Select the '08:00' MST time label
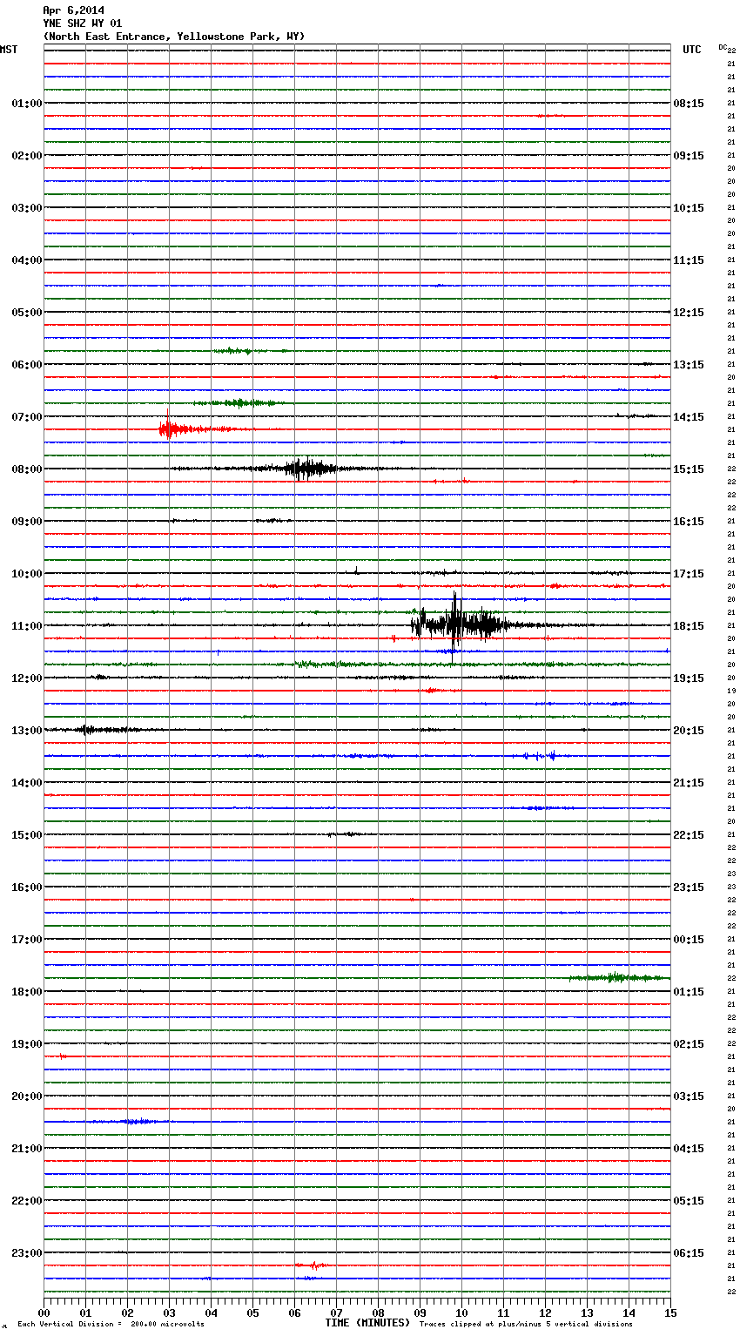 pos(27,469)
